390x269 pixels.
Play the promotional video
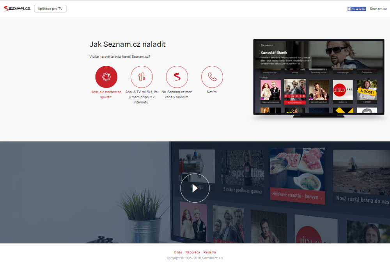(195, 188)
